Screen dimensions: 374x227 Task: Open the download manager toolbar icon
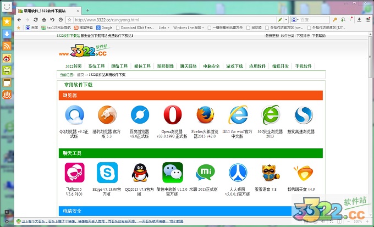359,20
